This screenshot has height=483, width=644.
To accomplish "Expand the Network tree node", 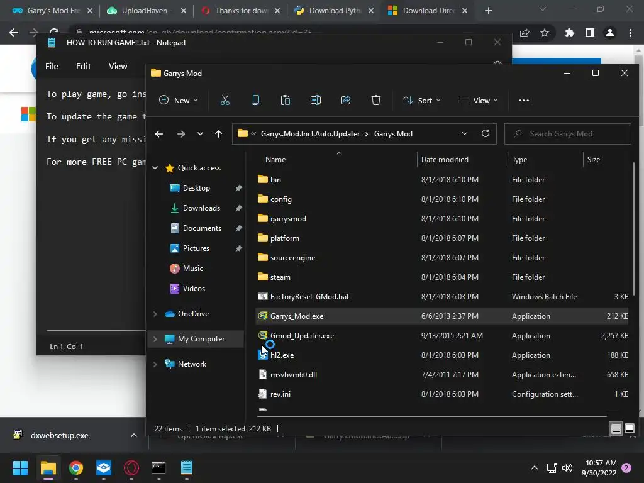I will [x=155, y=364].
